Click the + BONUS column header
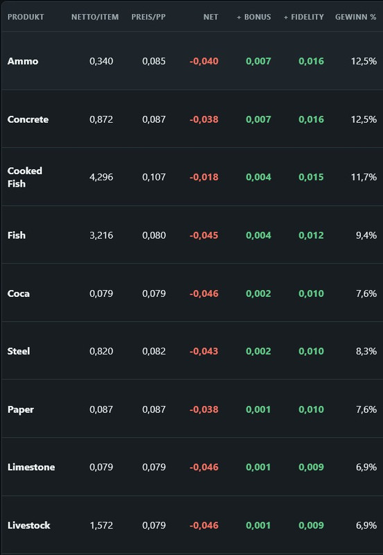This screenshot has height=555, width=383. [254, 17]
